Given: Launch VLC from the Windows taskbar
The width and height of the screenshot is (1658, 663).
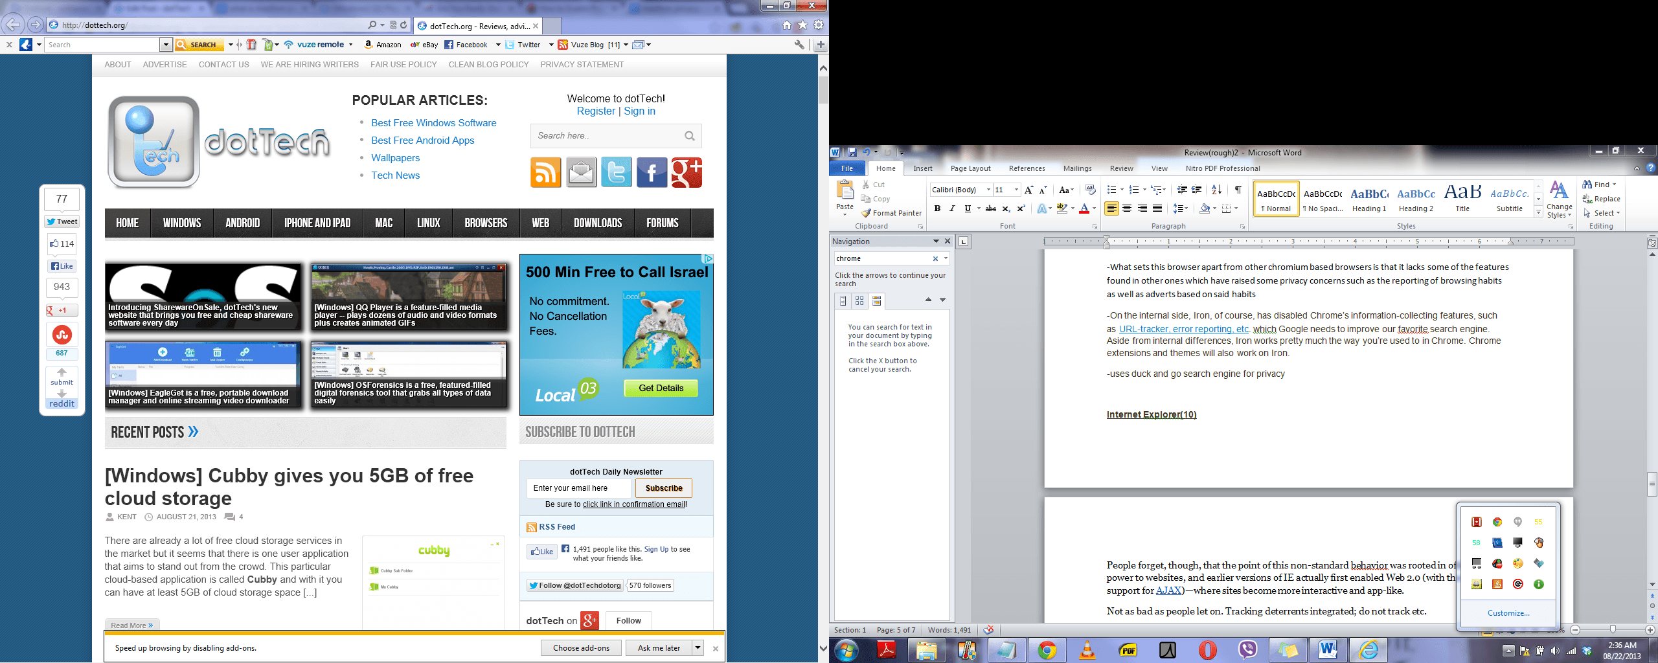Looking at the screenshot, I should pyautogui.click(x=1087, y=649).
